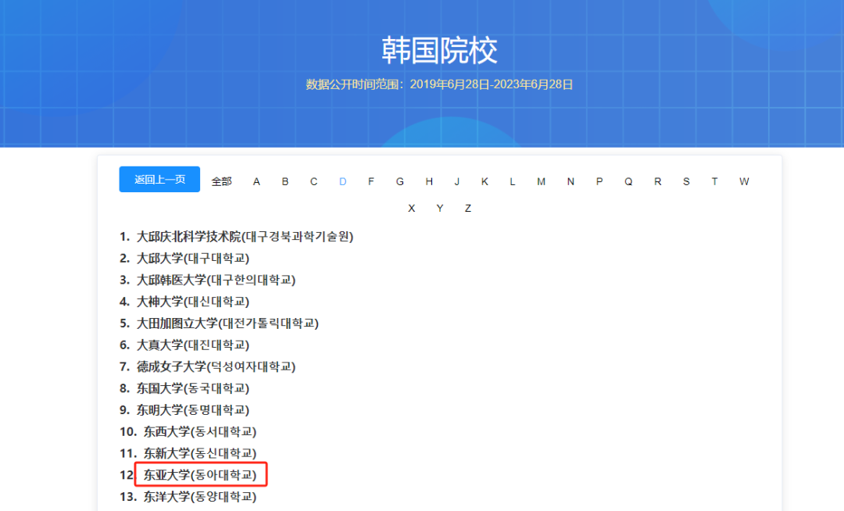Open 东亚大学(동아대학교) entry
Screen dimensions: 844x511
tap(200, 475)
